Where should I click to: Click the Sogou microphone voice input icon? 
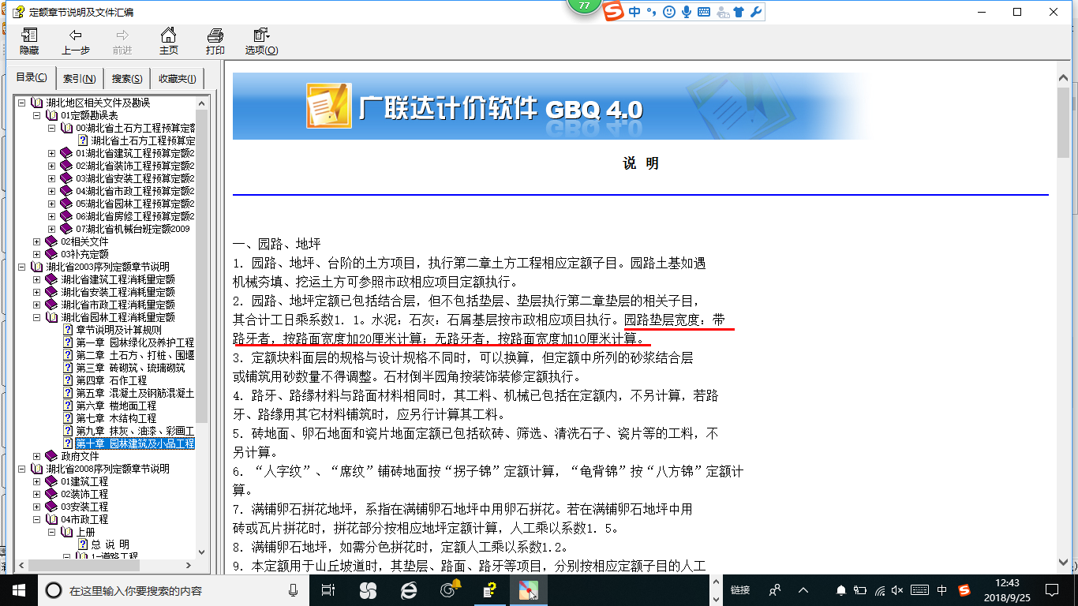coord(687,12)
